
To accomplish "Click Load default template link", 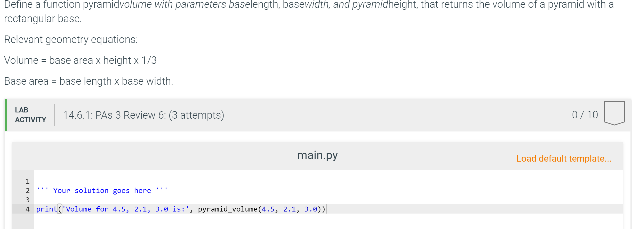I will [564, 158].
